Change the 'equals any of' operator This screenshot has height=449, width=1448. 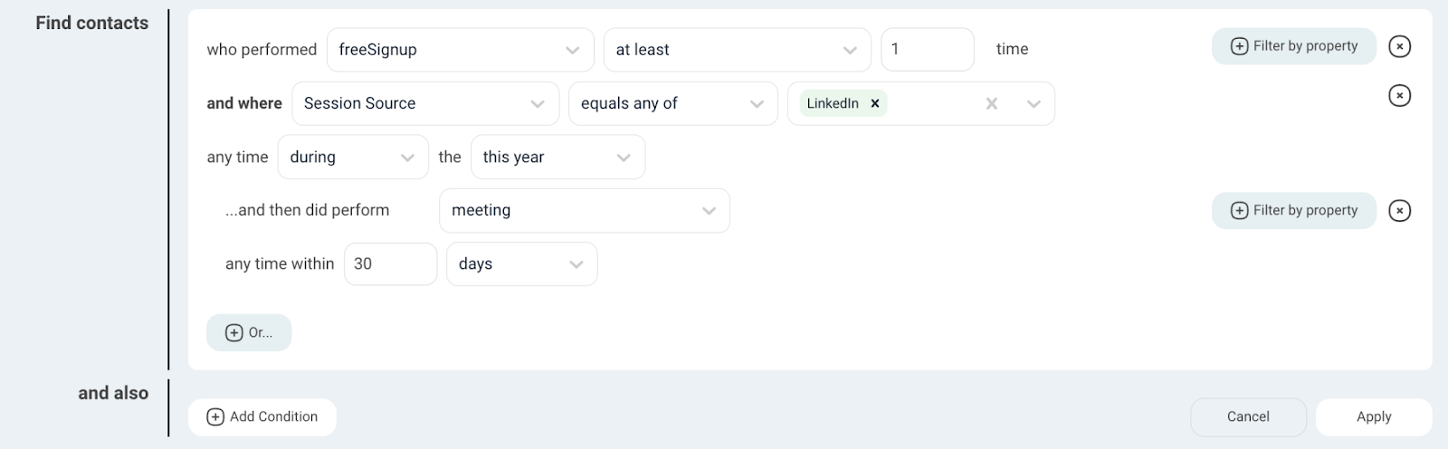point(672,103)
